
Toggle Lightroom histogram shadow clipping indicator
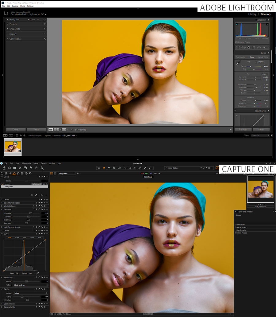(x=237, y=25)
